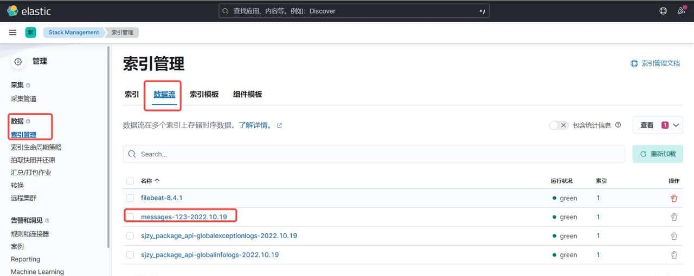Image resolution: width=694 pixels, height=276 pixels.
Task: Open 远程集群 in the sidebar
Action: click(24, 198)
